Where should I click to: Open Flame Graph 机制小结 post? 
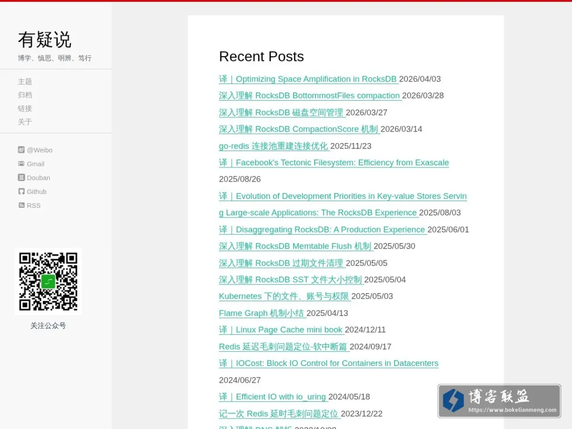262,313
